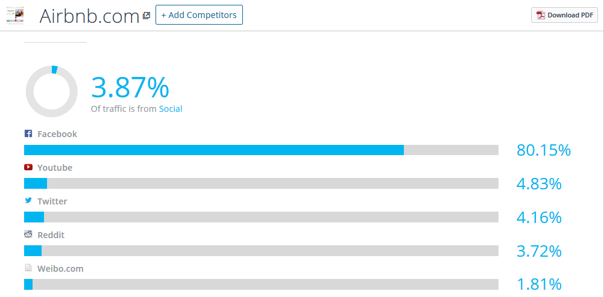The width and height of the screenshot is (604, 297).
Task: Click the Airbnb.com page title
Action: [x=89, y=16]
